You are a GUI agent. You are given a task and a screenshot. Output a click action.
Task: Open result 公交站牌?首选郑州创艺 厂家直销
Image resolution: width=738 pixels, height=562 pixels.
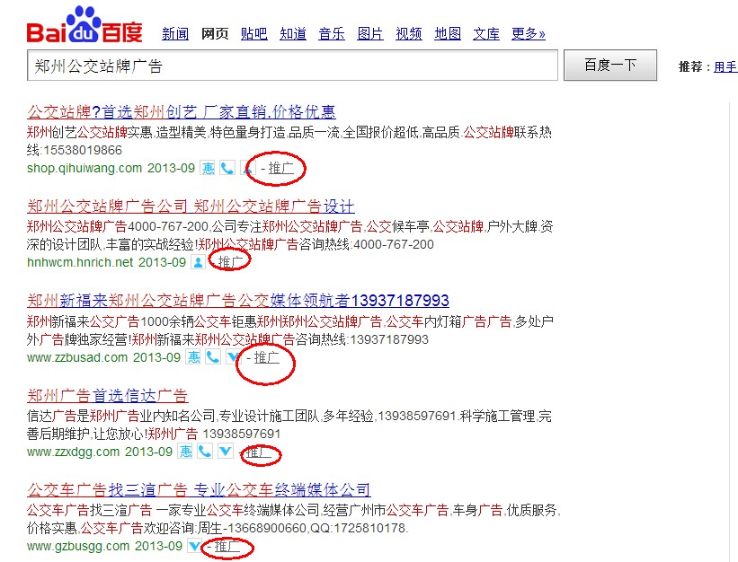click(182, 112)
